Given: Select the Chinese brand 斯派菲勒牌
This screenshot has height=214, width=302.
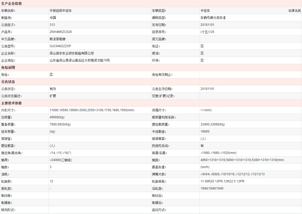Looking at the screenshot, I should [58, 39].
